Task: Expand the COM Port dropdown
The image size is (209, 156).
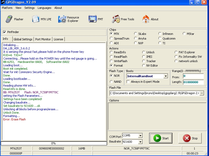Action: click(x=140, y=135)
